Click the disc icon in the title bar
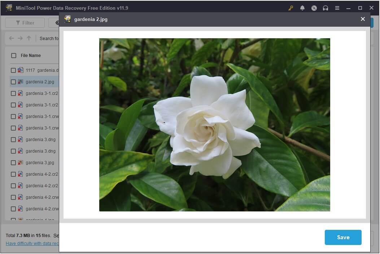Screen dimensions: 380x254 [314, 8]
